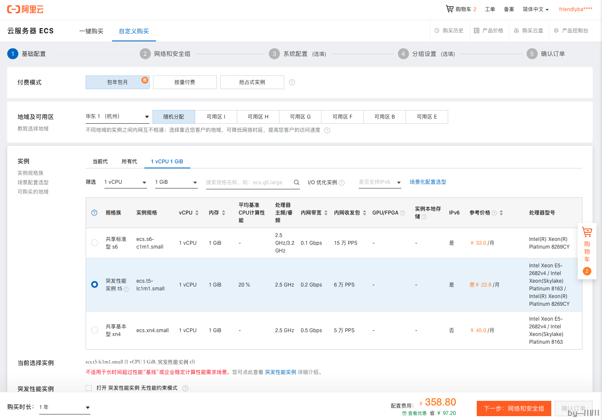
Task: Click help icon next to GPU/FPGA
Action: coord(403,213)
